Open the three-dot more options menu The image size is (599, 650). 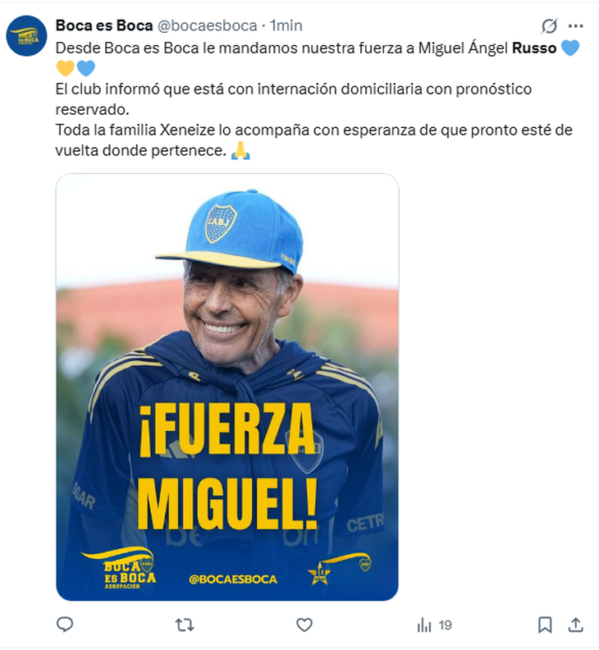(576, 26)
